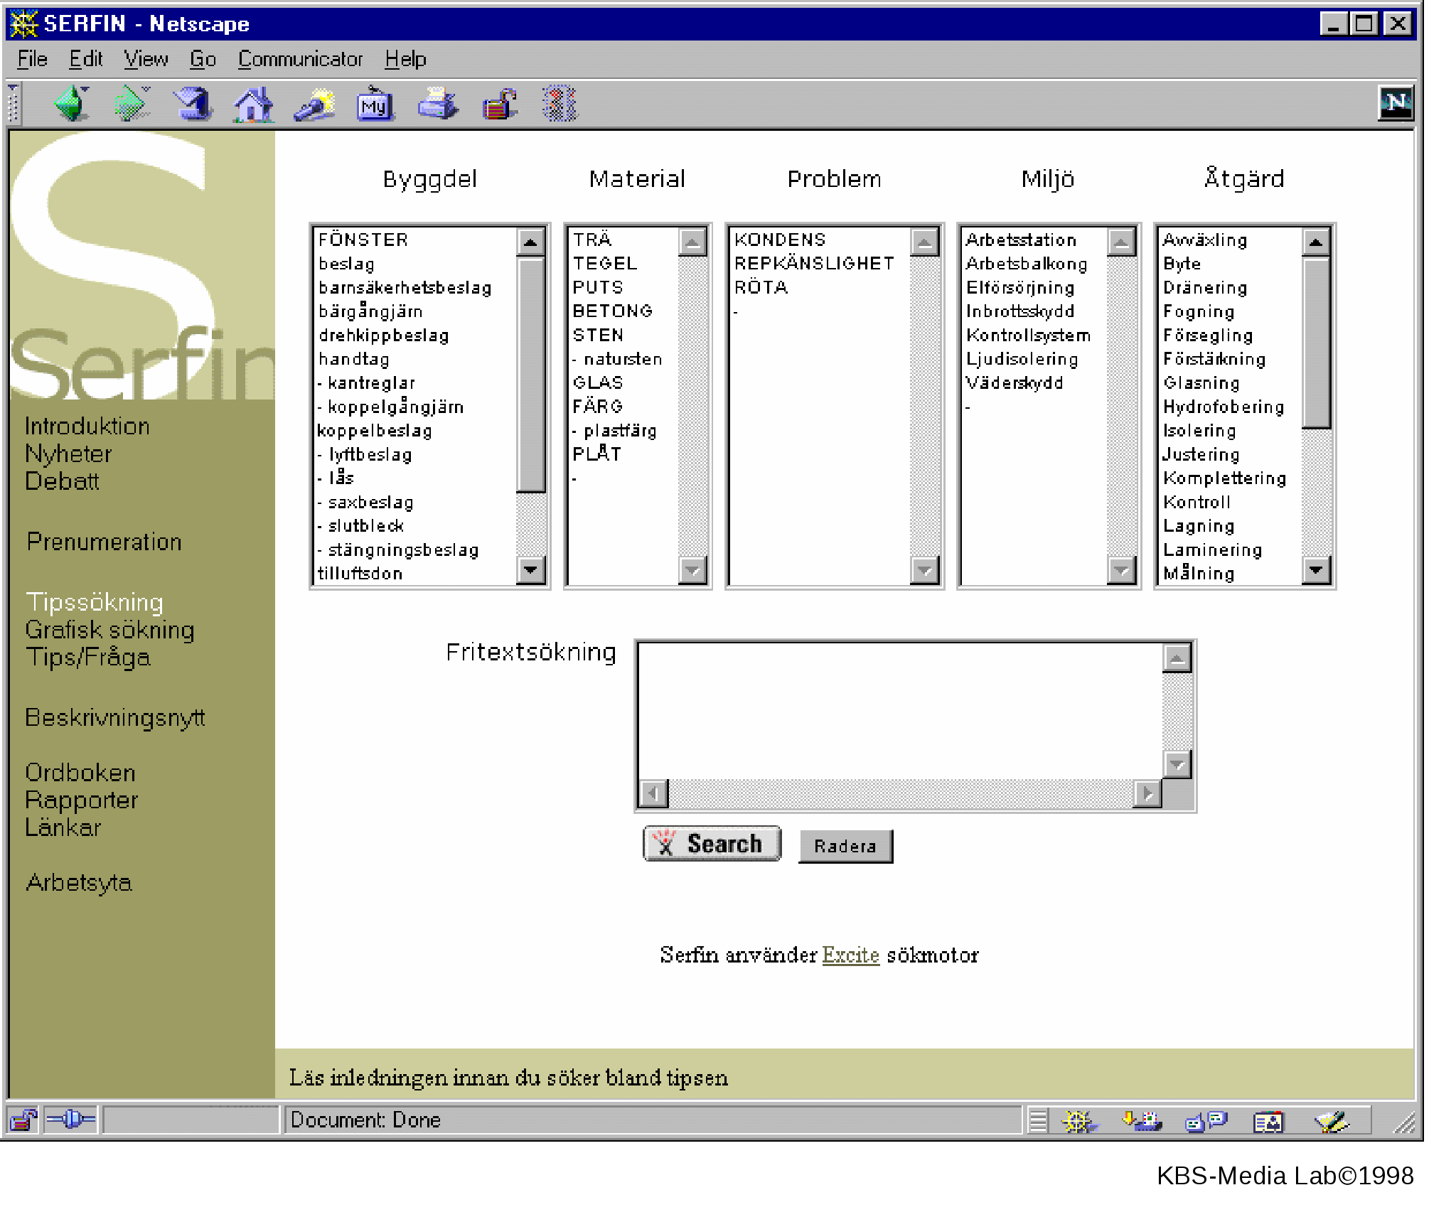The width and height of the screenshot is (1456, 1217).
Task: Click the Print toolbar icon
Action: coord(437,104)
